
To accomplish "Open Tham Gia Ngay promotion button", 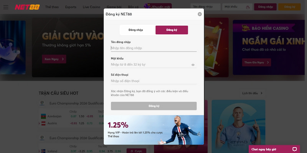I will [256, 62].
